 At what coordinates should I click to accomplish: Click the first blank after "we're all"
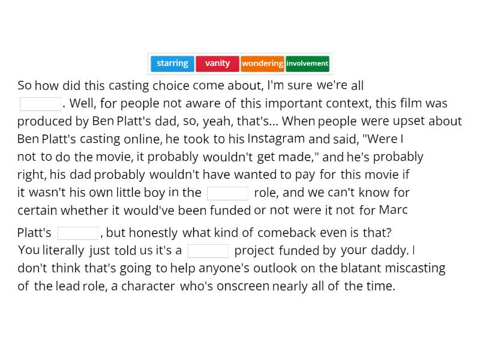coord(40,103)
